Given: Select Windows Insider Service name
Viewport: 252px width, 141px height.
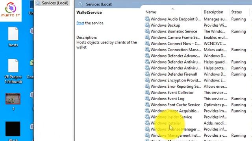Looking at the screenshot, I should pos(171,117).
